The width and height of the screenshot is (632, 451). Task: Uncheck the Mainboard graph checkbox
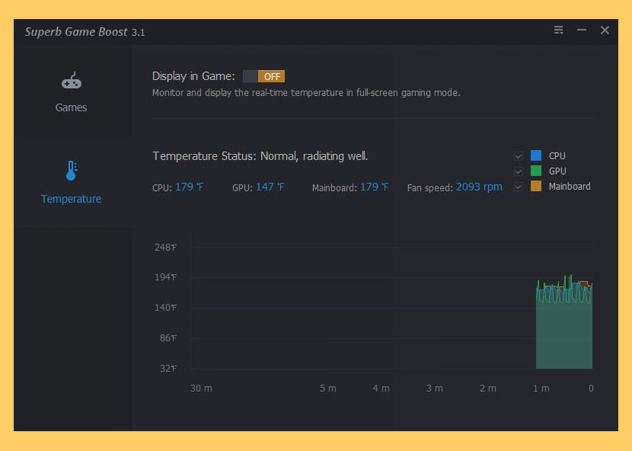[519, 187]
